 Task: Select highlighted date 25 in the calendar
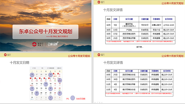click(37, 93)
